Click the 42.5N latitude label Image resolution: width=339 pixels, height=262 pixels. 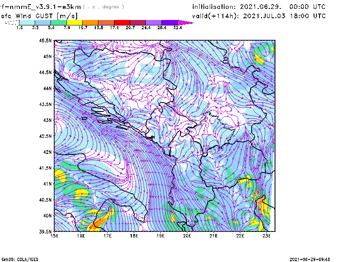[x=45, y=136]
